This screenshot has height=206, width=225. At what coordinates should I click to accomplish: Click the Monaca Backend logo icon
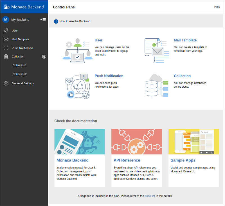[x=6, y=7]
